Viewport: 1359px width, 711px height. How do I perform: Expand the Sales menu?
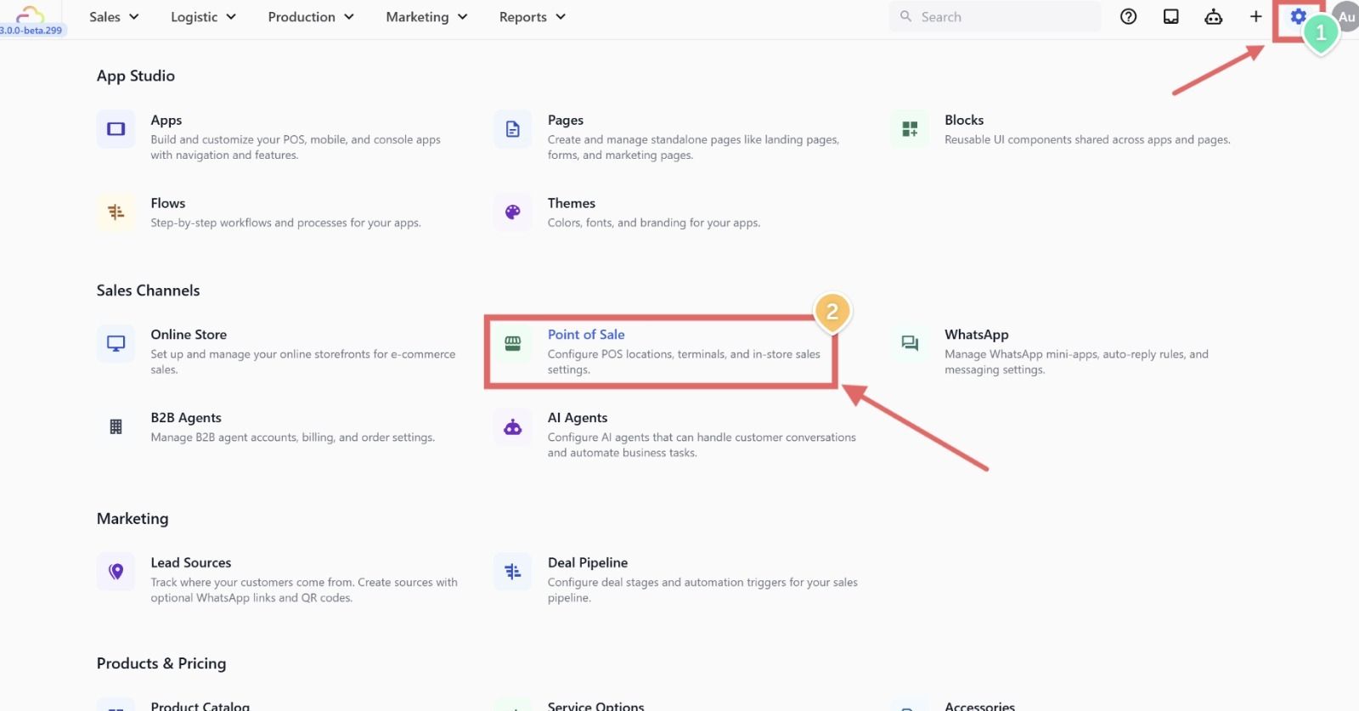coord(114,17)
